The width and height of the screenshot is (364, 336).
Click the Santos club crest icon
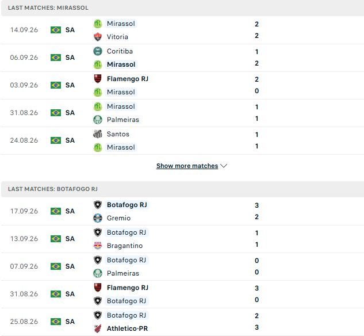click(98, 134)
